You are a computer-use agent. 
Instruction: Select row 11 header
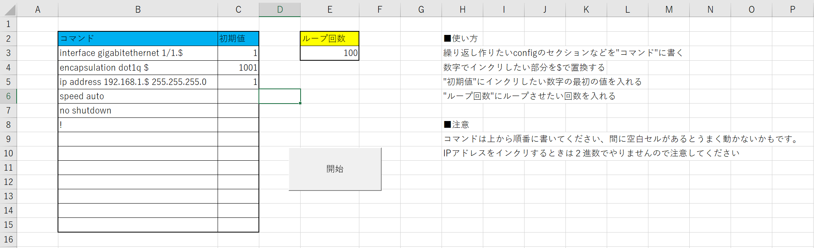pos(8,167)
